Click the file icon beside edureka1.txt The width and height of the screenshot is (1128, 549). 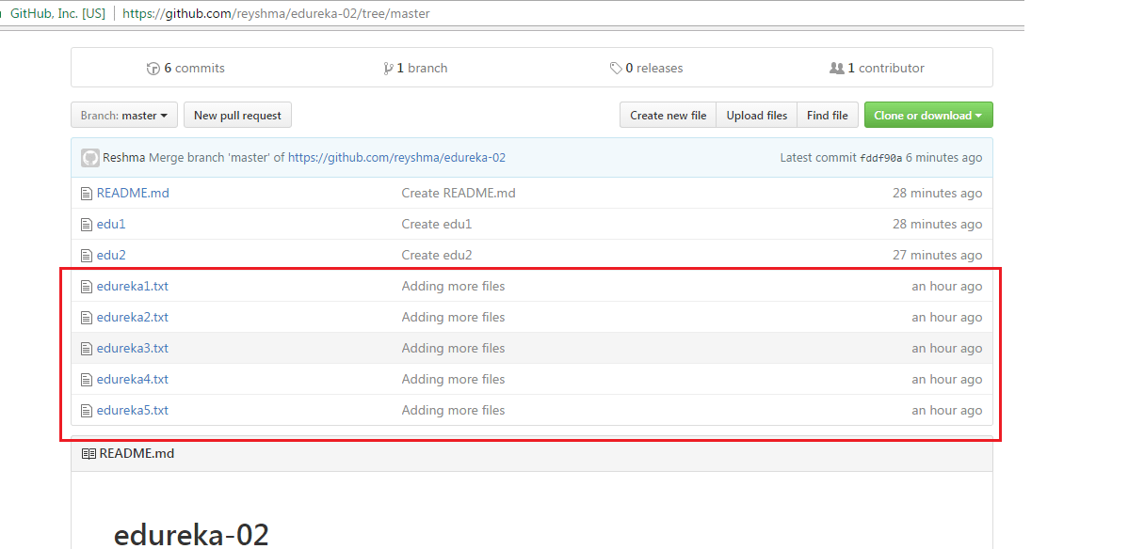click(87, 287)
